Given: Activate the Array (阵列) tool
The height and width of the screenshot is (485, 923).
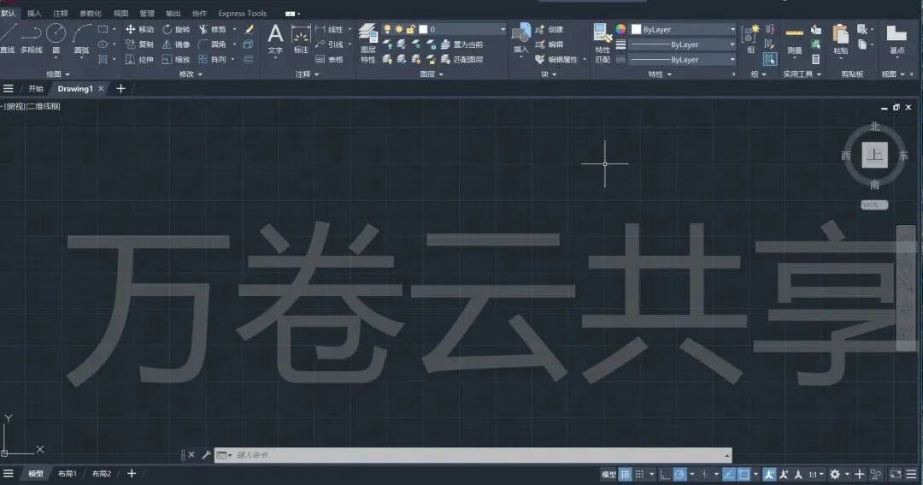Looking at the screenshot, I should pyautogui.click(x=213, y=60).
